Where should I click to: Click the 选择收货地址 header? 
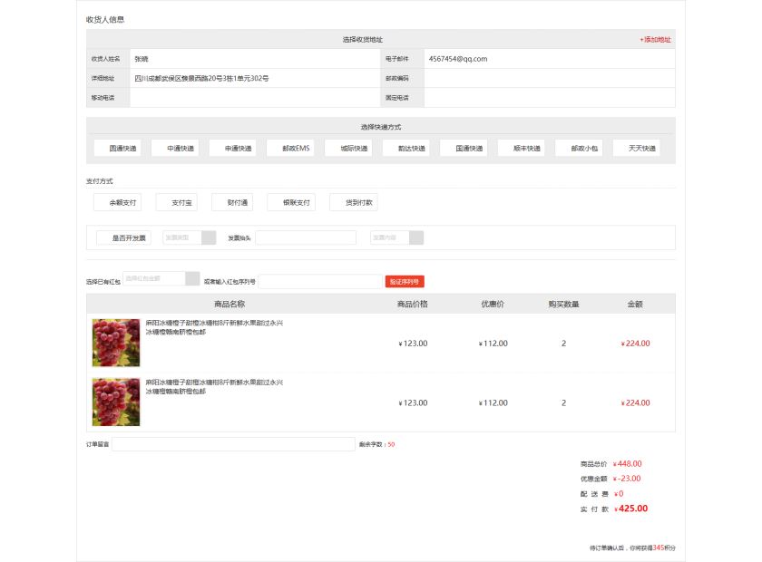pyautogui.click(x=363, y=39)
